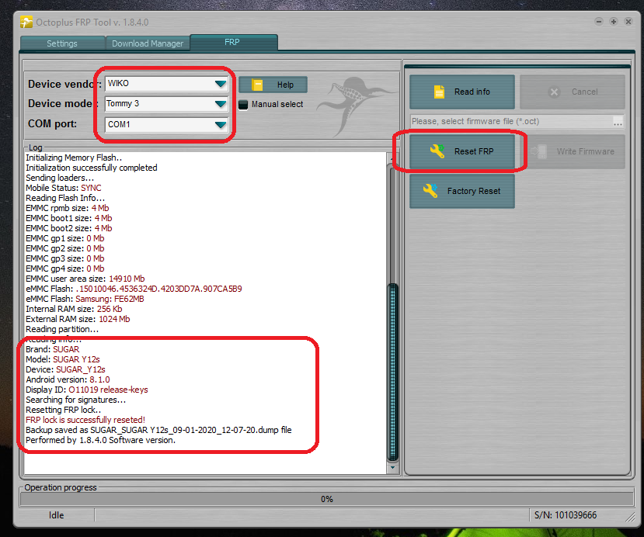Click 'Model: SUGAR Y12s' log line

[x=63, y=359]
